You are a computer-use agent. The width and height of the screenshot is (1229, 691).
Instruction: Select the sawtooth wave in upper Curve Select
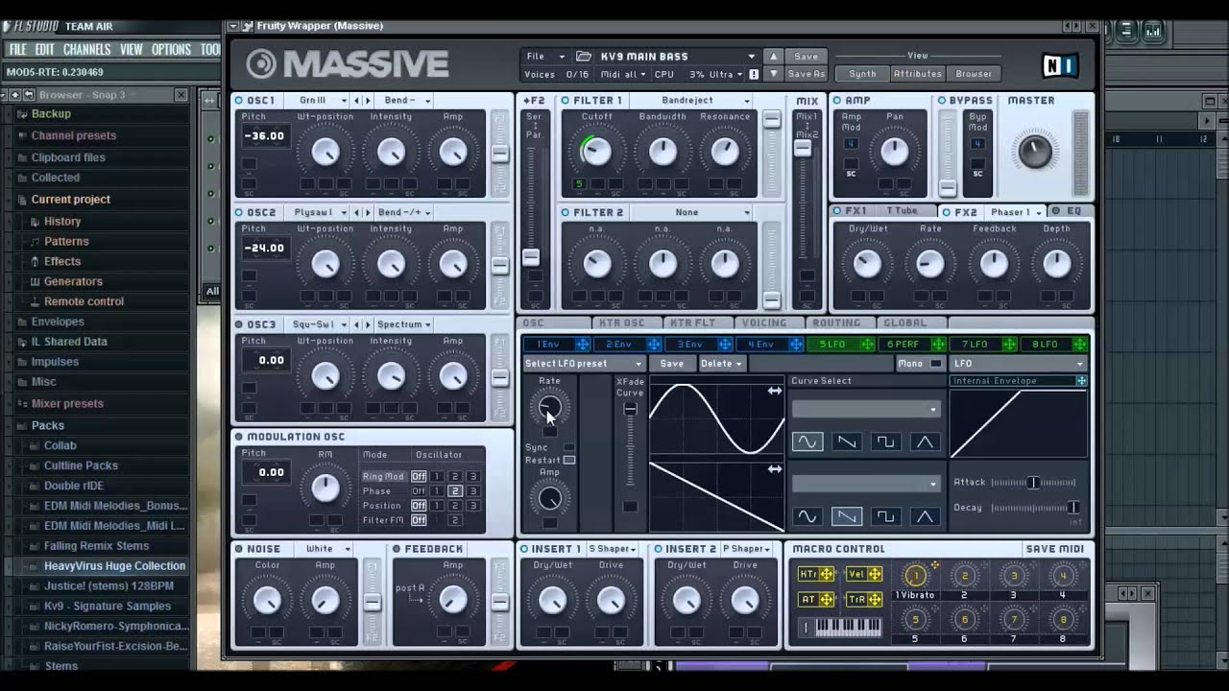click(847, 441)
